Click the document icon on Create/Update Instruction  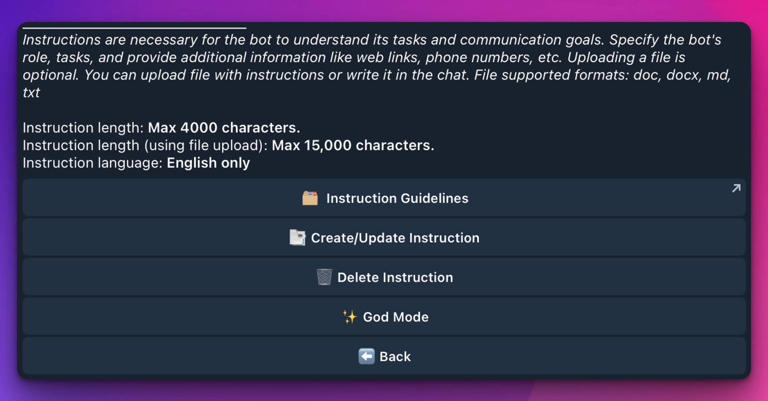click(297, 238)
